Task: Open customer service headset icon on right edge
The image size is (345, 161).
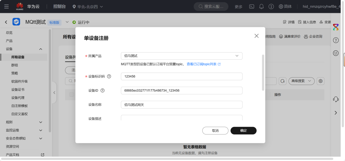Action: (335, 99)
